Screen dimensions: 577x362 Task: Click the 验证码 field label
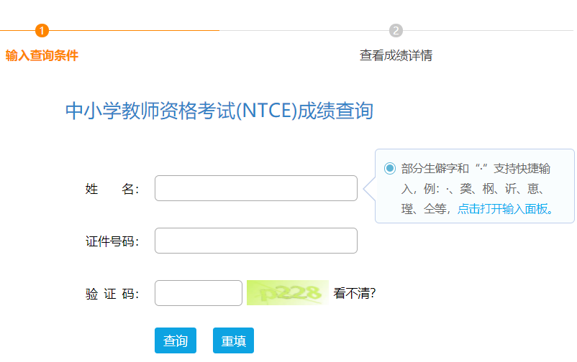pos(112,294)
